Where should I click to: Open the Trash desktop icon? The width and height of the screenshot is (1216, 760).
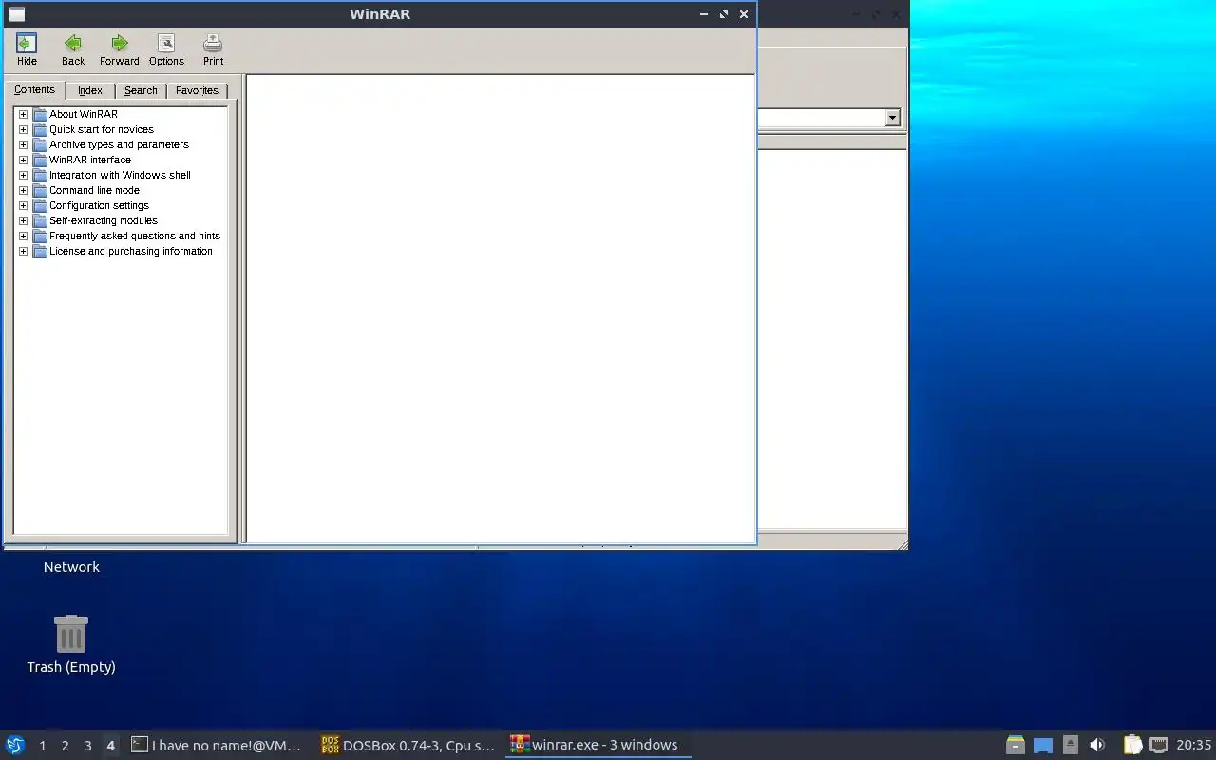pos(71,634)
